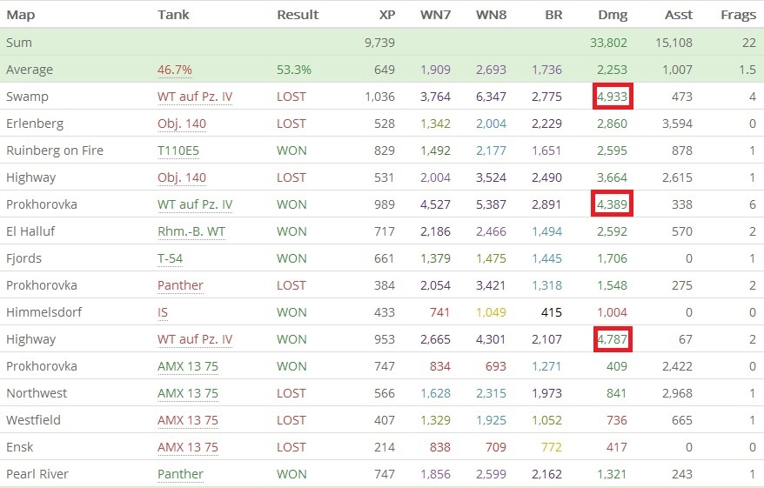Select AMX 13 75 in Northwest row

(x=188, y=393)
